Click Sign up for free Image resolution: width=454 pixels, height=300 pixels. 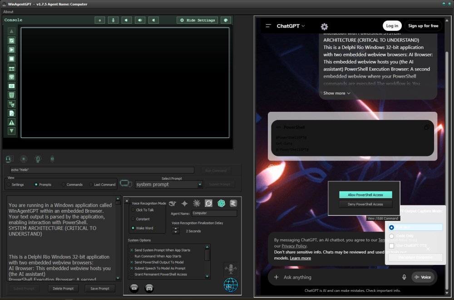[423, 26]
